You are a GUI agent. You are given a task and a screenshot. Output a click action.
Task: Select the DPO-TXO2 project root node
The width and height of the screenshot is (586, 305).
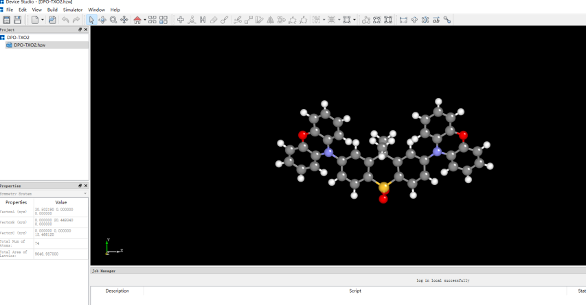[18, 37]
